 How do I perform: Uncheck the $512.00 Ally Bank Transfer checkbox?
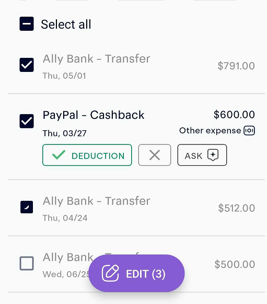pos(27,207)
